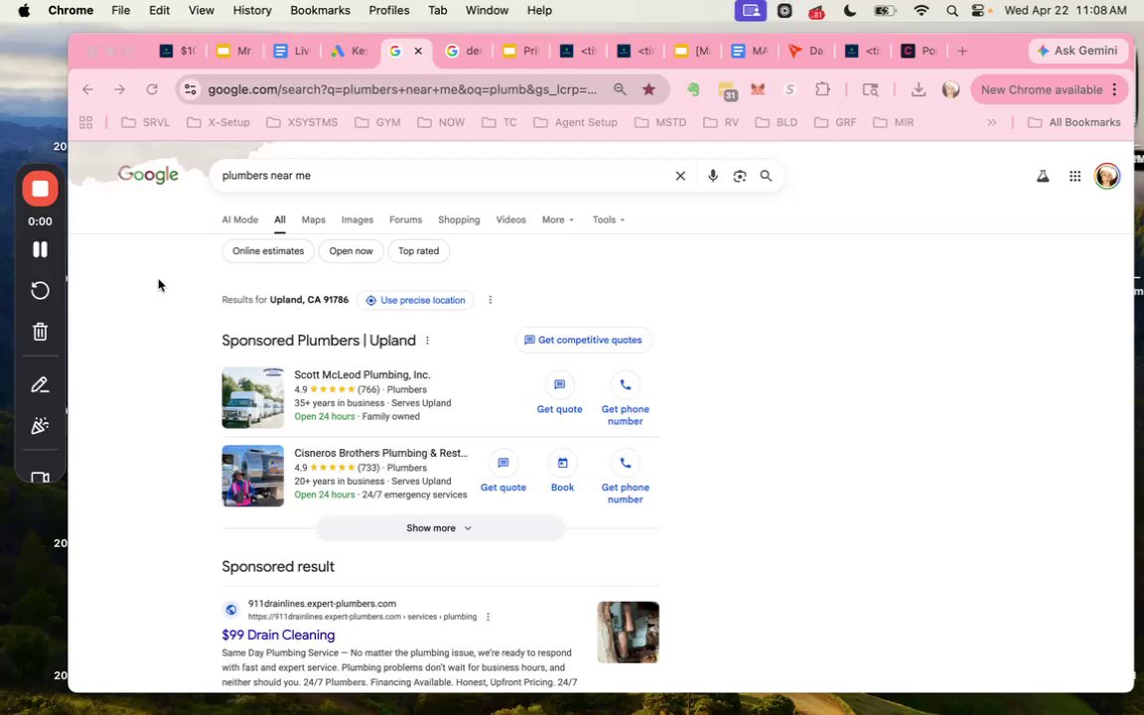Open the site information icon in address bar
The height and width of the screenshot is (715, 1144).
coord(191,89)
